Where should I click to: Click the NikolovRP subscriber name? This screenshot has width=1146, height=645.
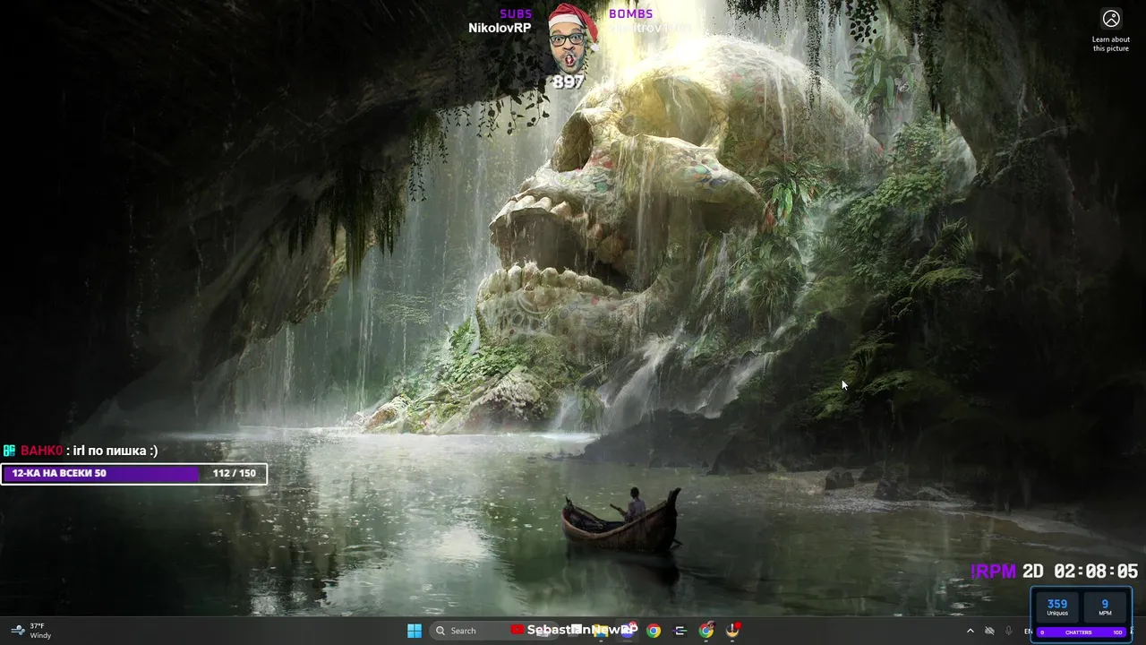click(x=500, y=28)
